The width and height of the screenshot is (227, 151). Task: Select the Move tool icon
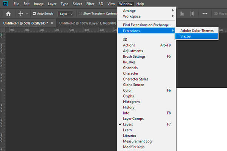[21, 14]
